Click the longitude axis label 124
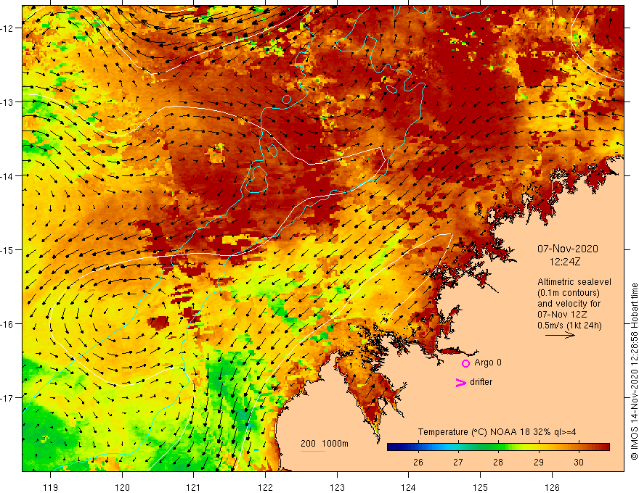 click(408, 487)
